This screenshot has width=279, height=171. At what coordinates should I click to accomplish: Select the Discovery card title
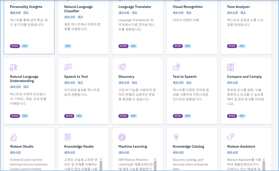click(x=126, y=77)
